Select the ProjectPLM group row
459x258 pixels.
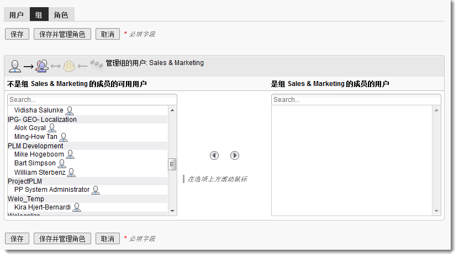87,181
